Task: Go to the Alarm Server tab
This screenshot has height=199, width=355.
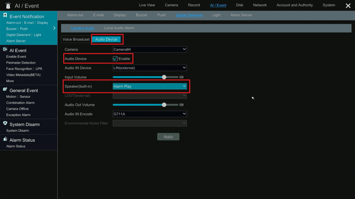Action: point(241,15)
